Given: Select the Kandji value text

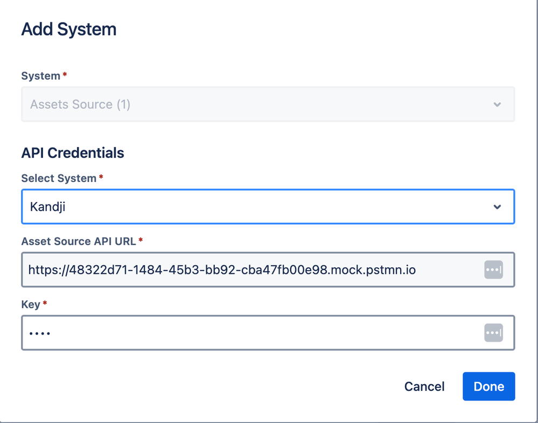Looking at the screenshot, I should coord(47,207).
